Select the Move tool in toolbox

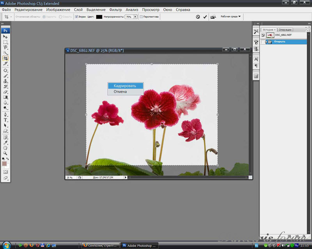click(5, 37)
